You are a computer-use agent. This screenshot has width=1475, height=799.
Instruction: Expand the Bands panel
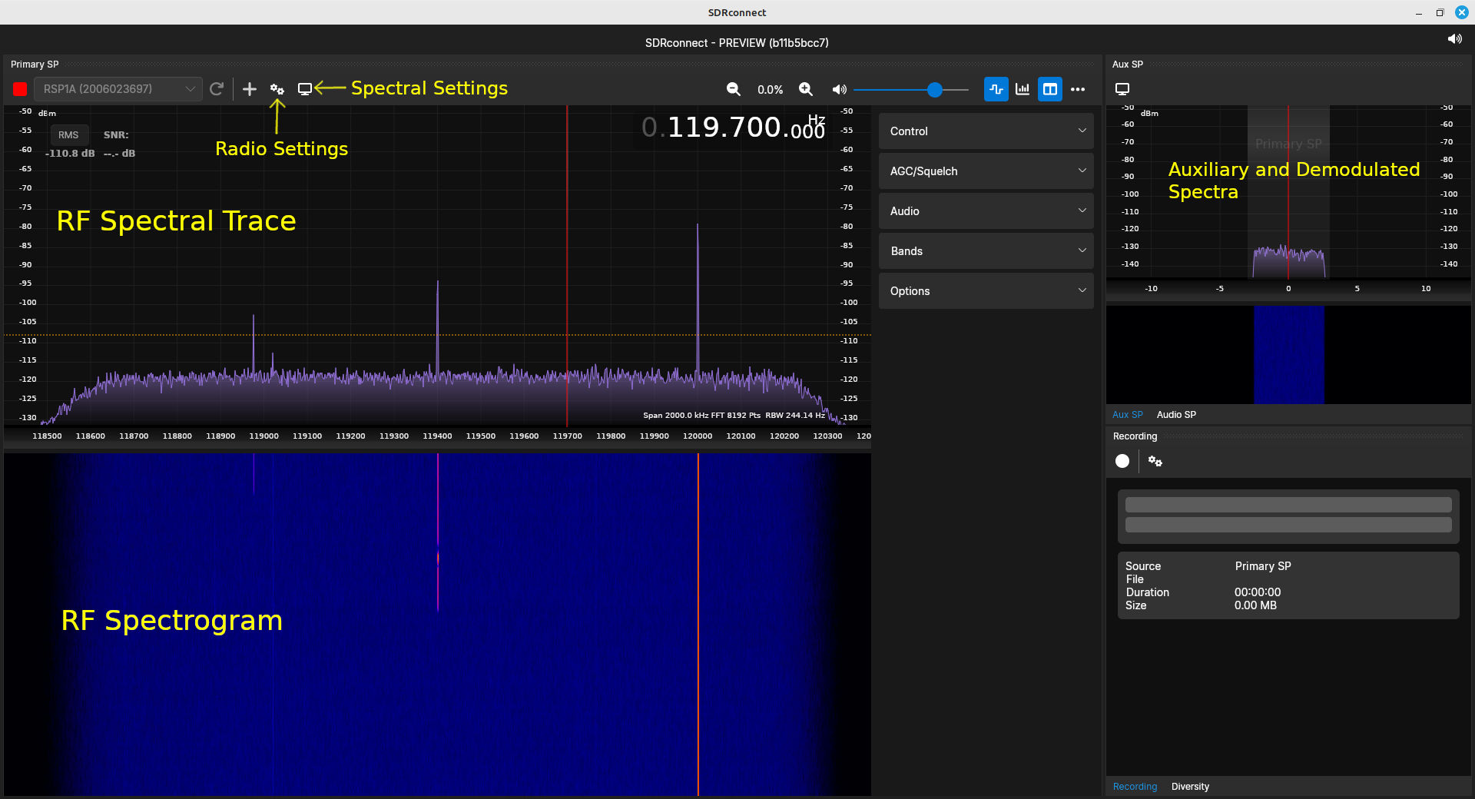tap(986, 251)
